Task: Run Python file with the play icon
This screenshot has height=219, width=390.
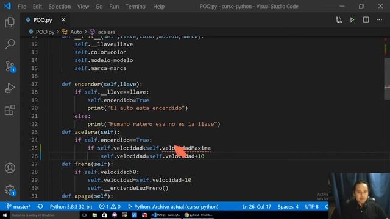Action: (x=352, y=20)
